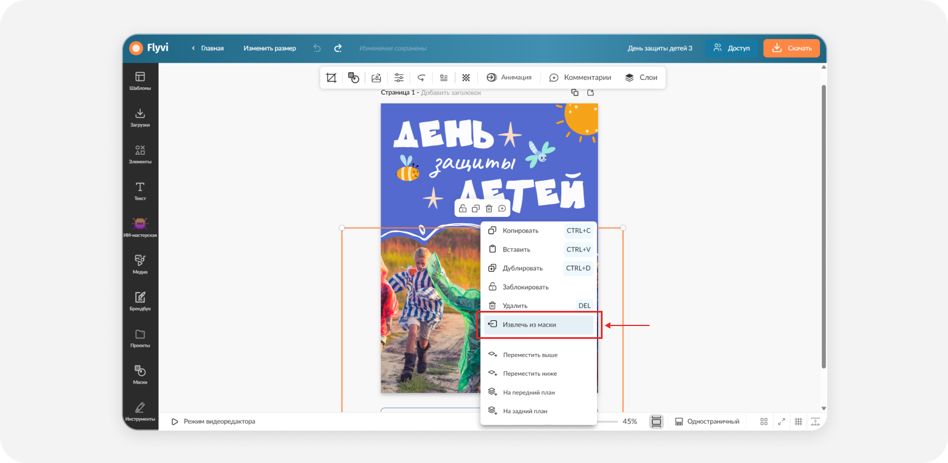Click the Flyvi logo
This screenshot has width=948, height=463.
[149, 48]
